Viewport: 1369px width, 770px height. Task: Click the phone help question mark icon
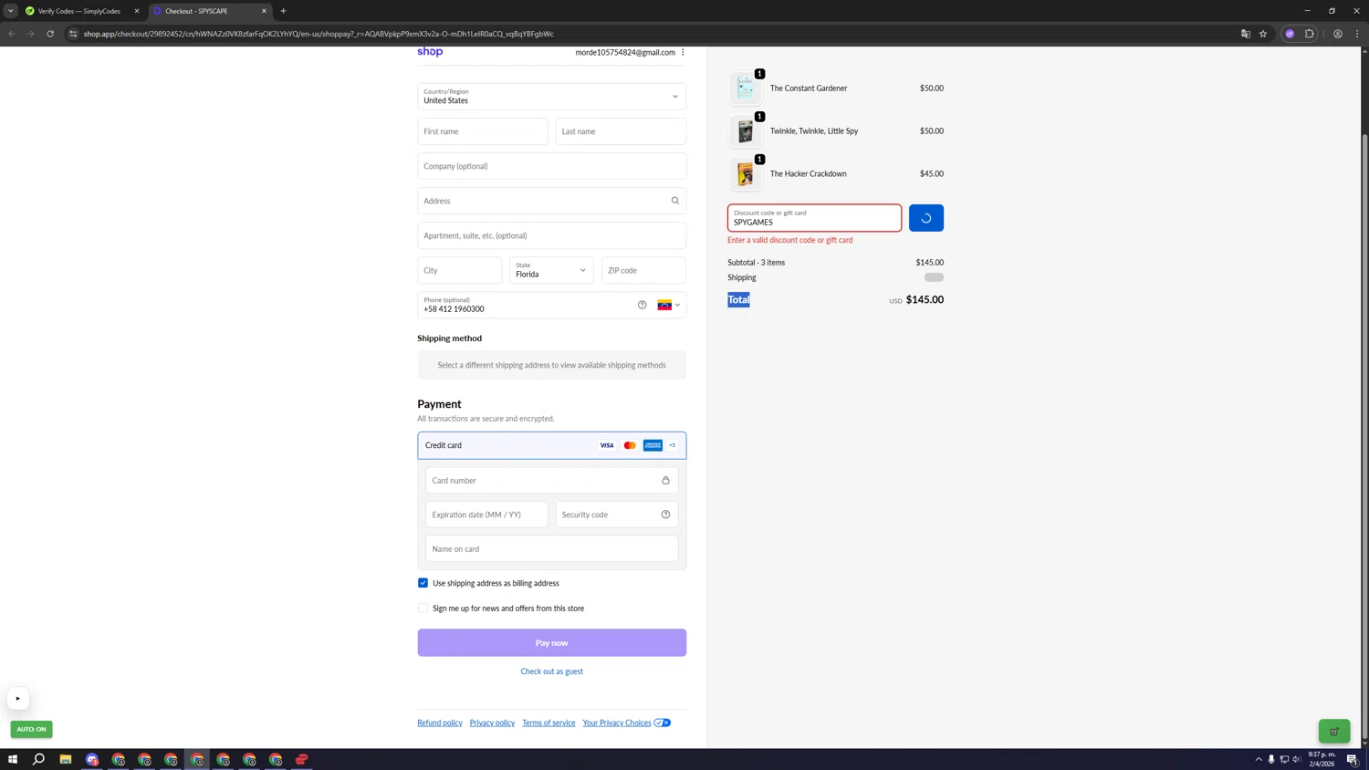643,305
